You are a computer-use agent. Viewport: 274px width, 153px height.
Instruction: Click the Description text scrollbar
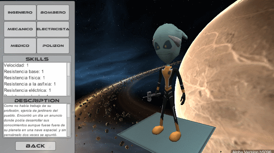pyautogui.click(x=68, y=120)
